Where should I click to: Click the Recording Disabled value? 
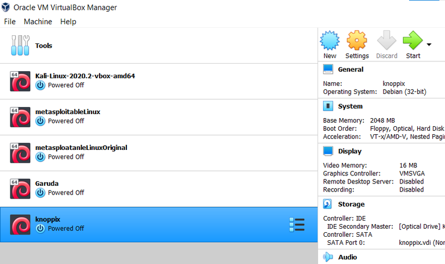coord(411,189)
